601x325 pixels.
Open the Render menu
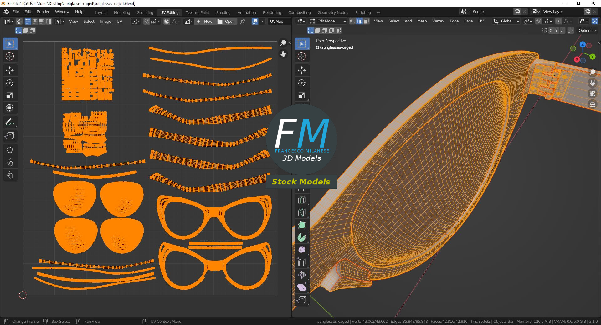tap(43, 12)
